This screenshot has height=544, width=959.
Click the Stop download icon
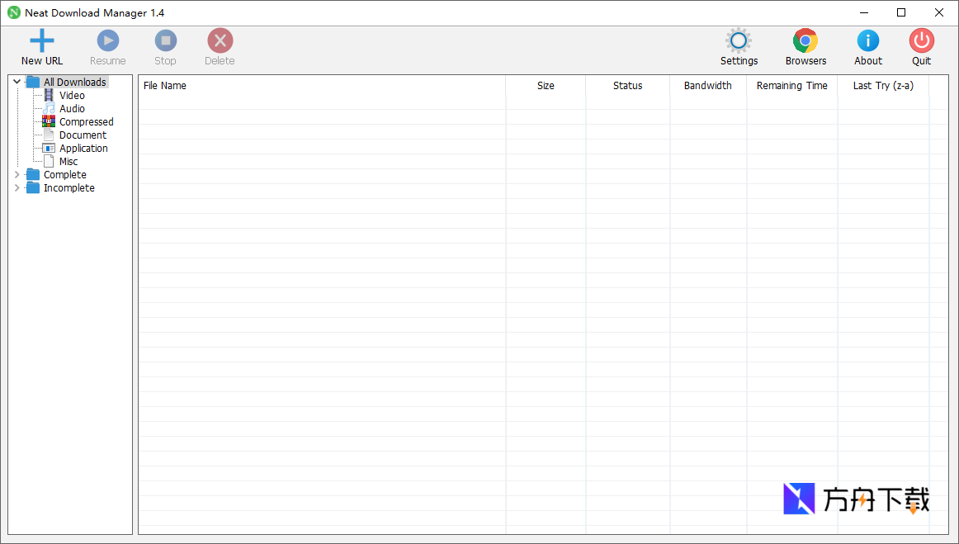[x=165, y=39]
